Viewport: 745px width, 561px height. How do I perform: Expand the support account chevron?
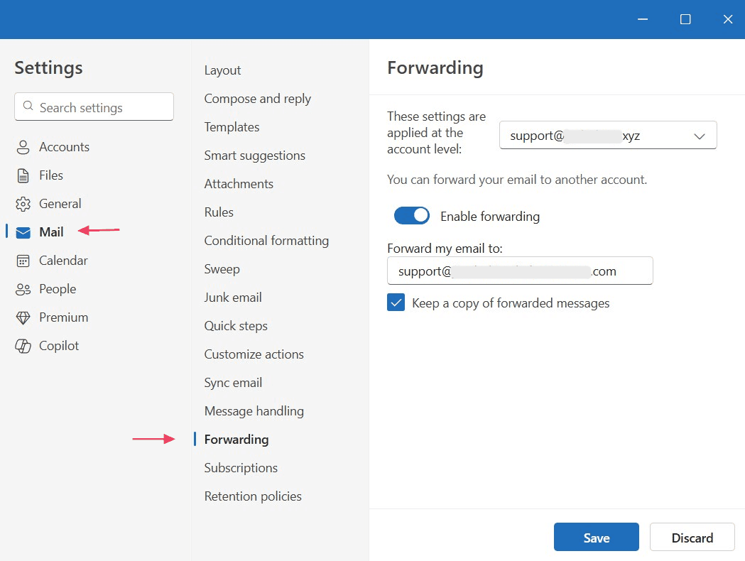tap(700, 135)
